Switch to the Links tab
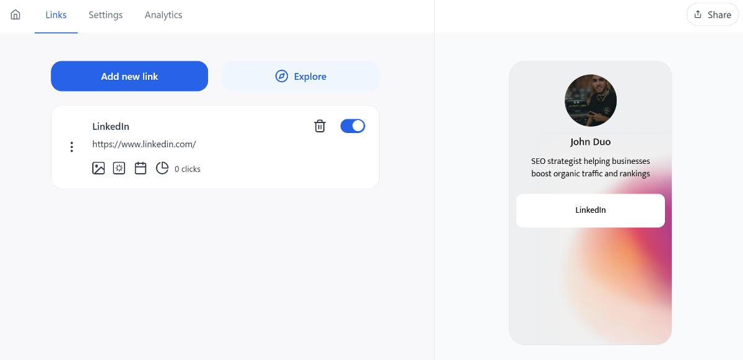The height and width of the screenshot is (360, 743). tap(56, 15)
